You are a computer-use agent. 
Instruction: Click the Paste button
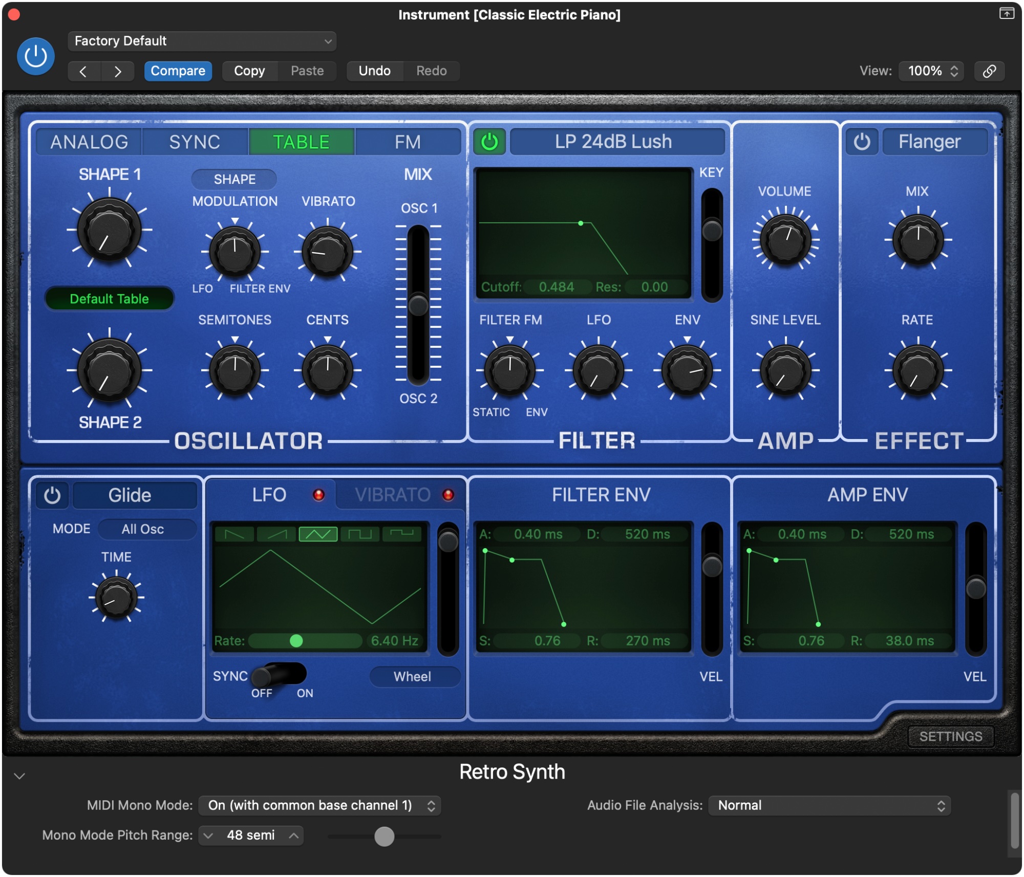tap(307, 71)
